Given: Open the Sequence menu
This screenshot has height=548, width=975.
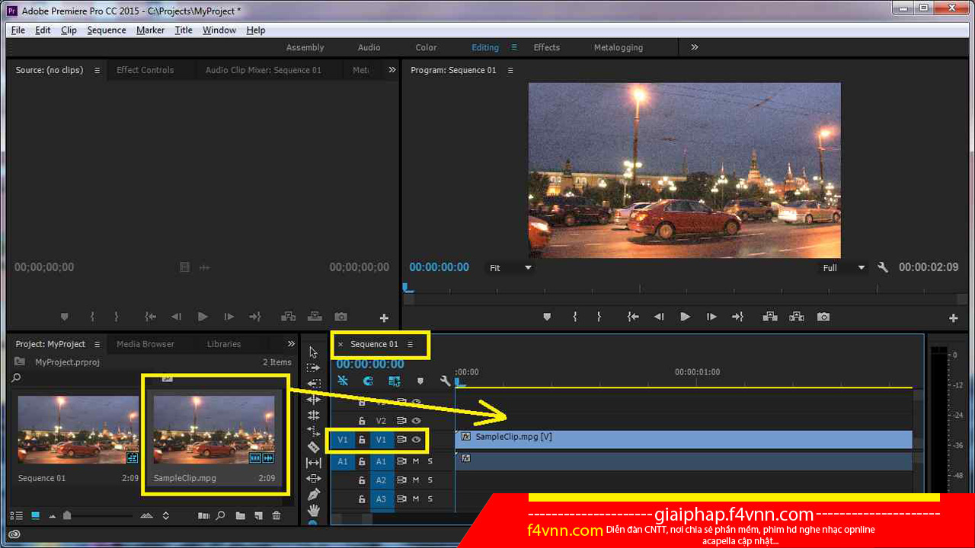Looking at the screenshot, I should click(x=107, y=30).
